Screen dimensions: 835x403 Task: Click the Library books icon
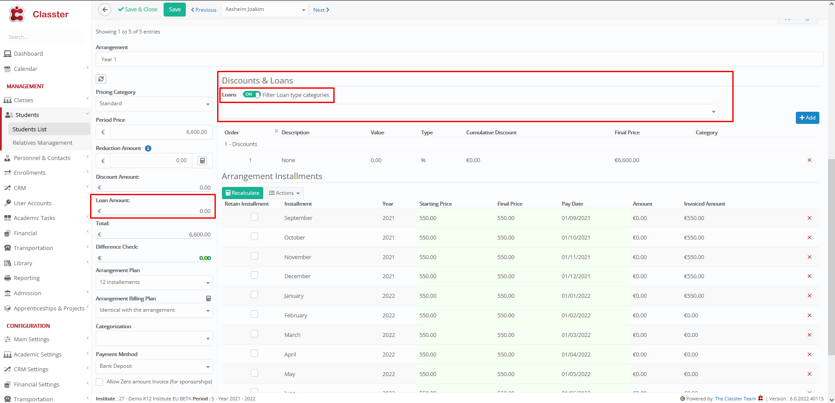(x=7, y=263)
